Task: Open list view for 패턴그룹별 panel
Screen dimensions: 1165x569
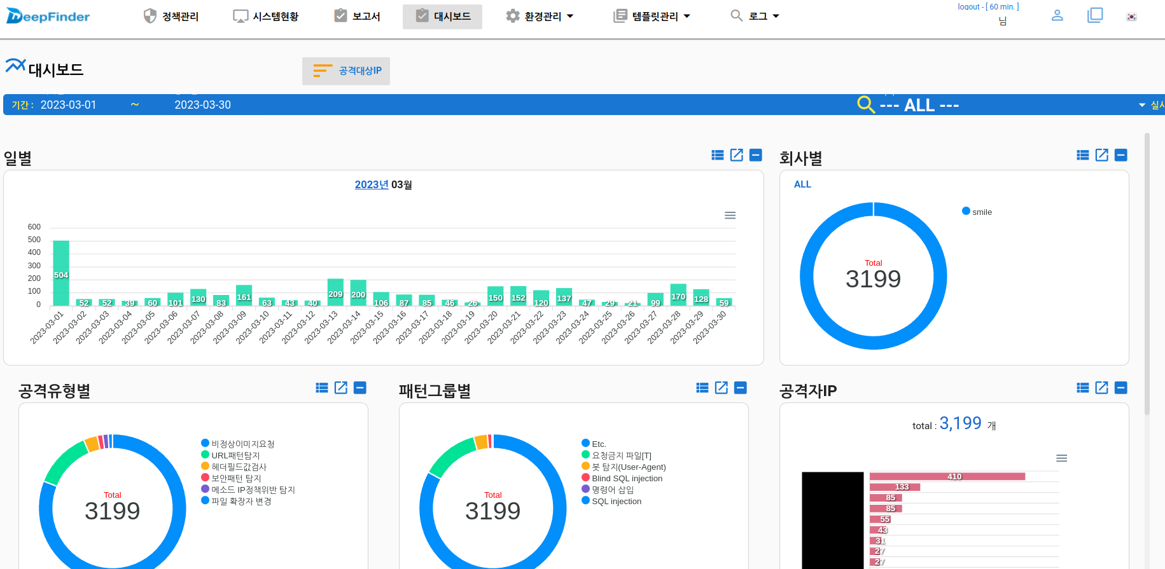Action: pos(702,388)
